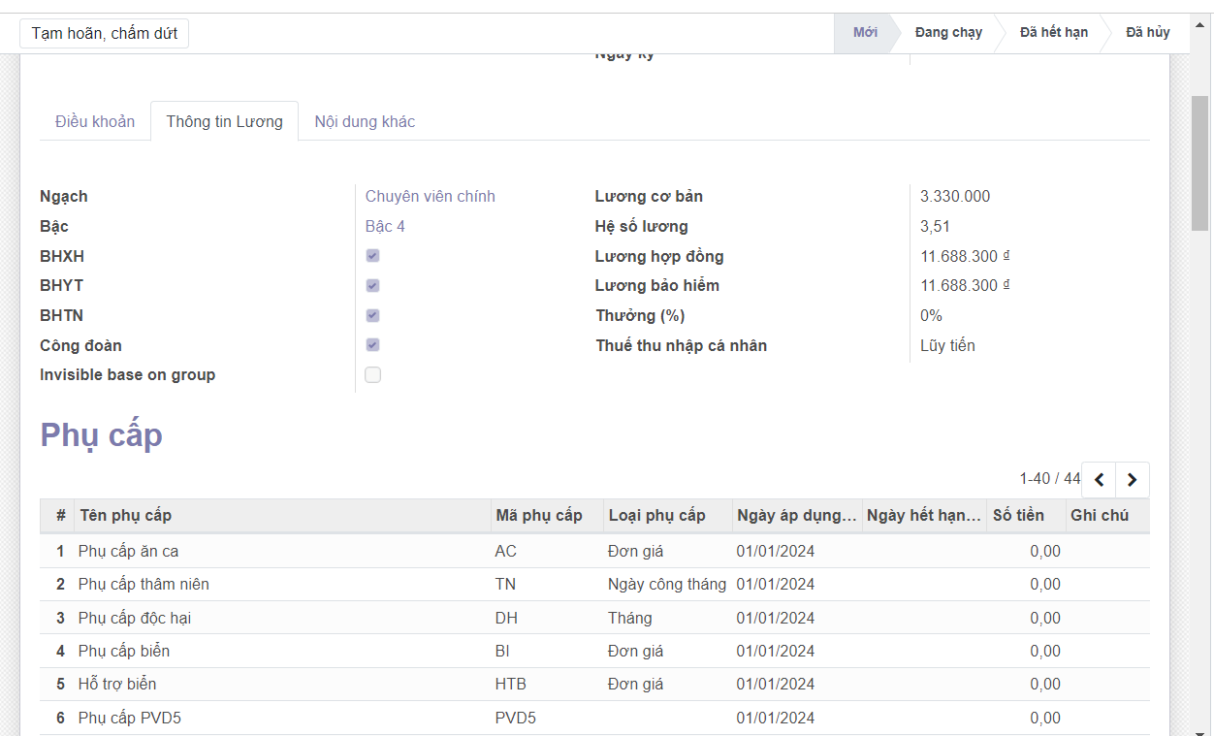The image size is (1214, 736).
Task: Select the Thông tin Lương tab
Action: point(224,122)
